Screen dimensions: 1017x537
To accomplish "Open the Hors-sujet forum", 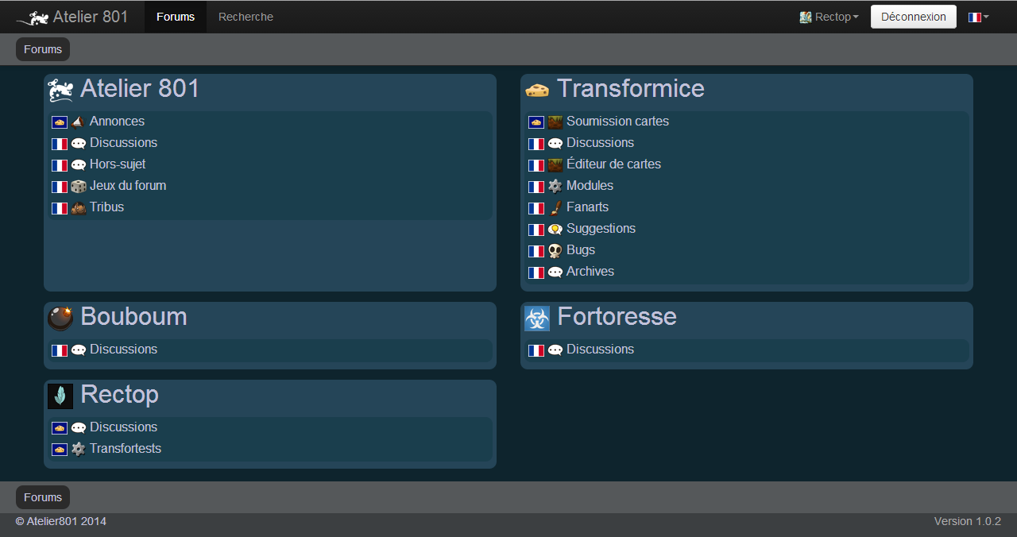I will 118,164.
